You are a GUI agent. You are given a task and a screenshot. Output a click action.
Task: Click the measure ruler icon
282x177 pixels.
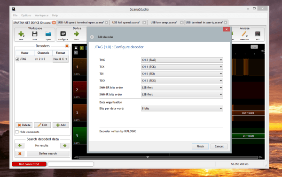[244, 34]
